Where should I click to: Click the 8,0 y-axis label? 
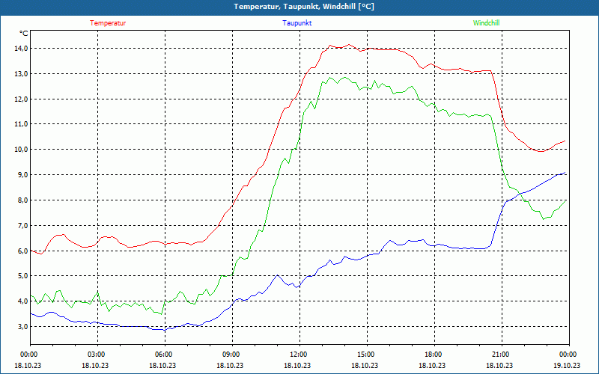[23, 200]
